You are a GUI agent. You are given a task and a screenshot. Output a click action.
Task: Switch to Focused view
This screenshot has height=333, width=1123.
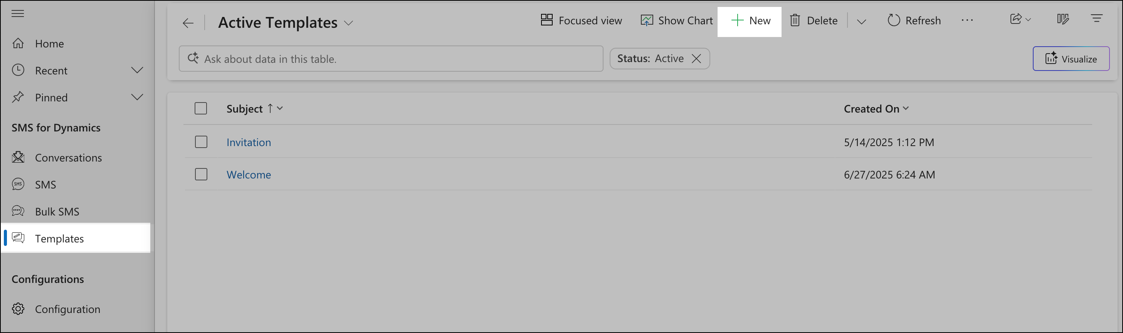coord(581,20)
